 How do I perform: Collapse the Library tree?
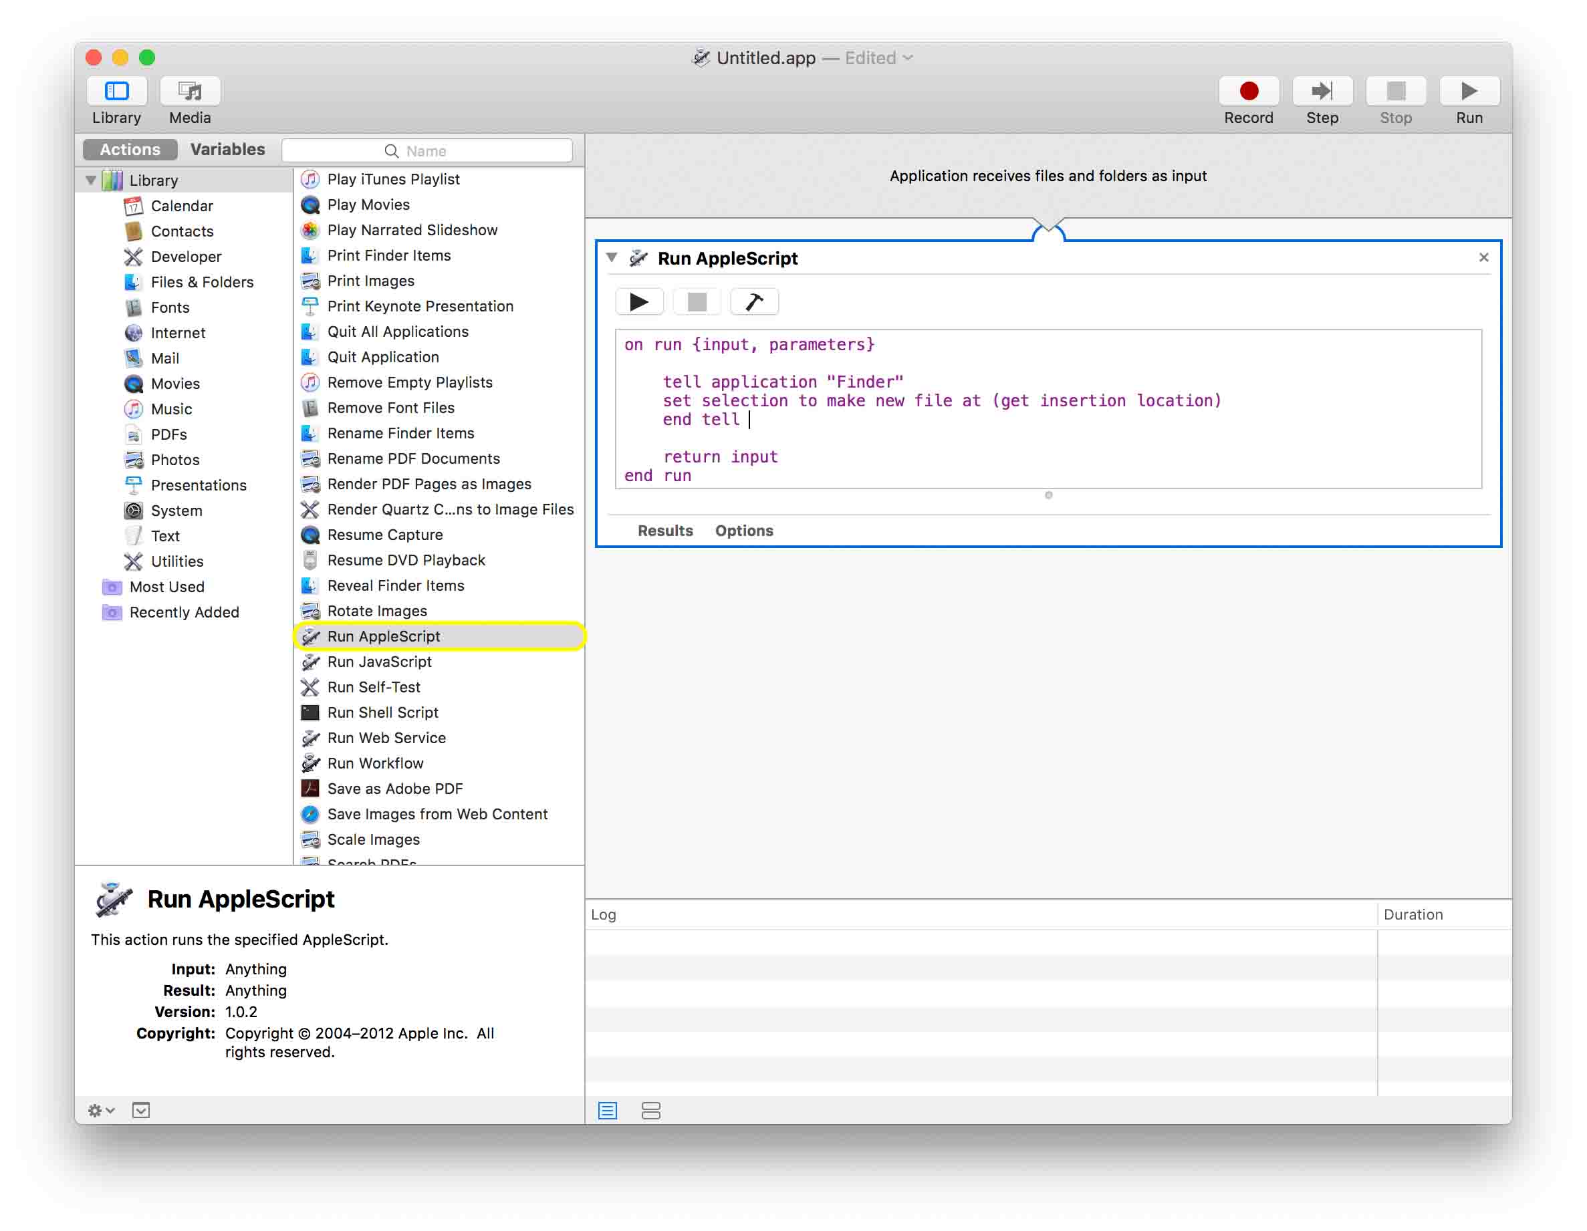pyautogui.click(x=91, y=180)
